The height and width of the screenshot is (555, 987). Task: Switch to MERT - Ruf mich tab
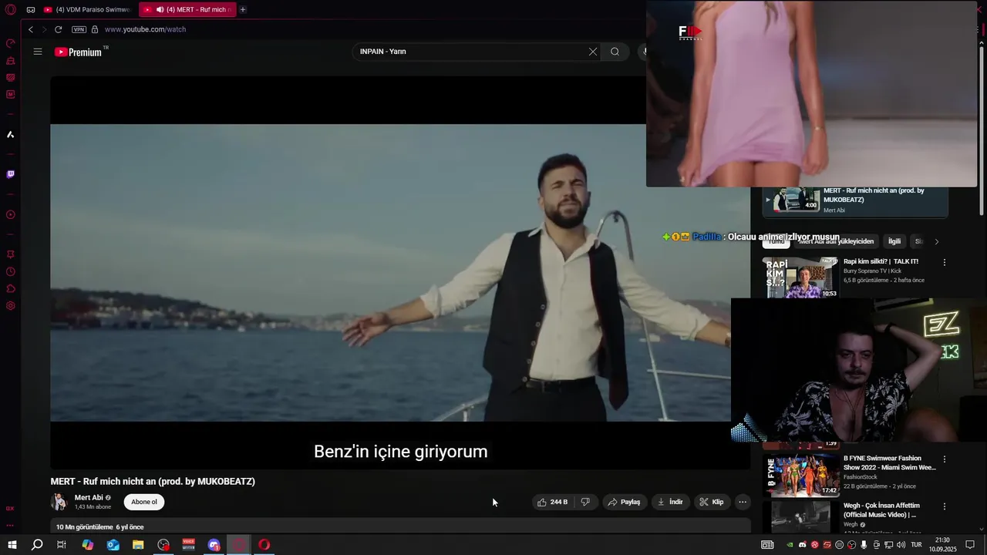pyautogui.click(x=188, y=9)
